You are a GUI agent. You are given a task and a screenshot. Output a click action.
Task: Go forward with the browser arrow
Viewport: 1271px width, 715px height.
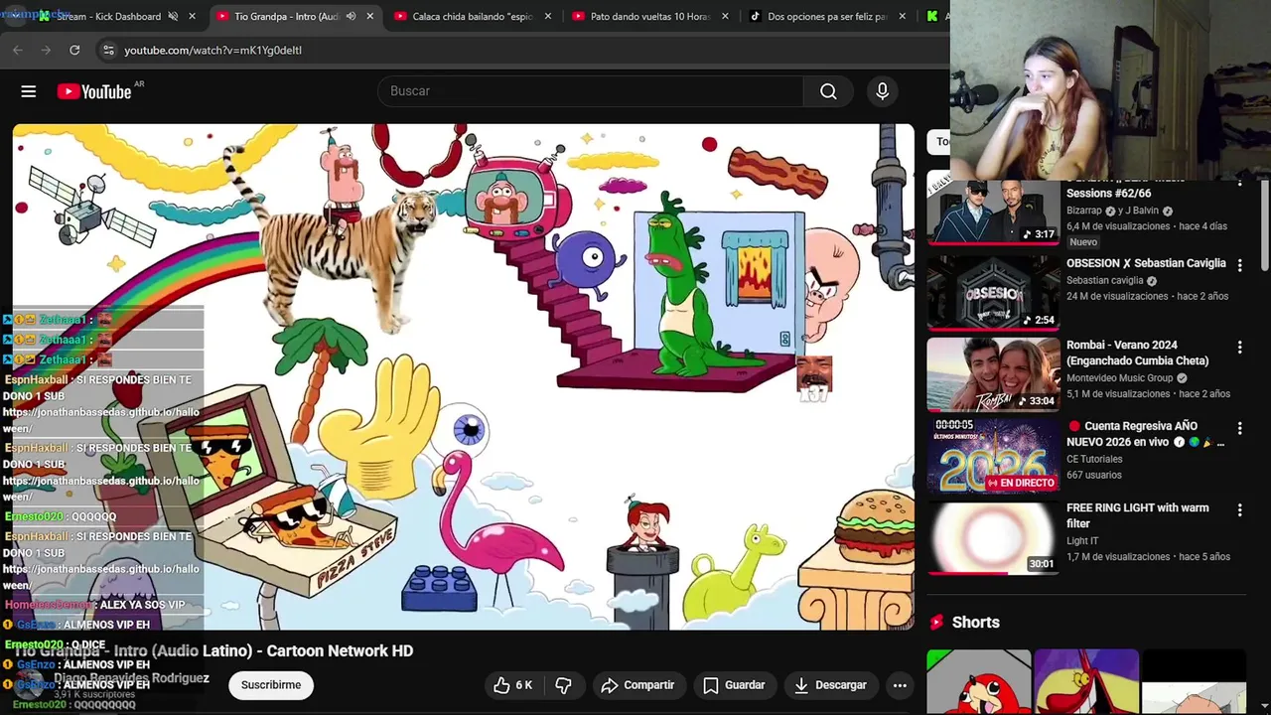click(x=46, y=50)
